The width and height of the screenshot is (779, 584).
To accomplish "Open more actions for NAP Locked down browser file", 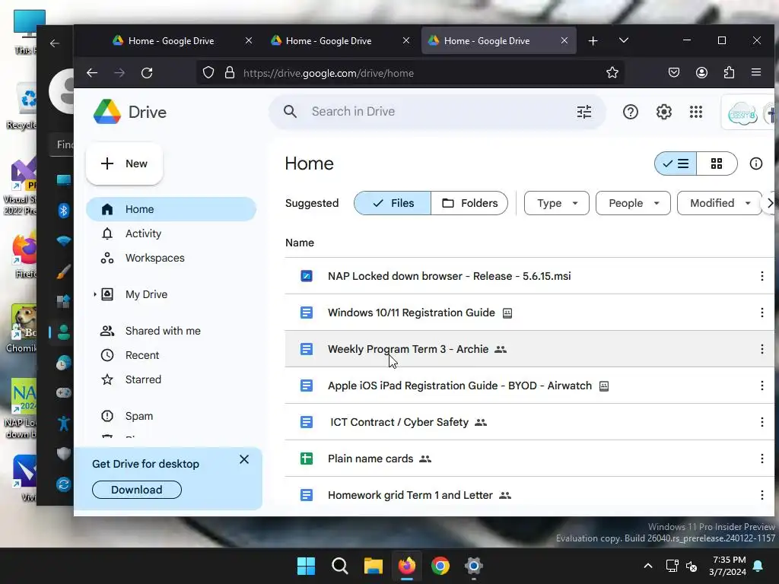I will [762, 276].
